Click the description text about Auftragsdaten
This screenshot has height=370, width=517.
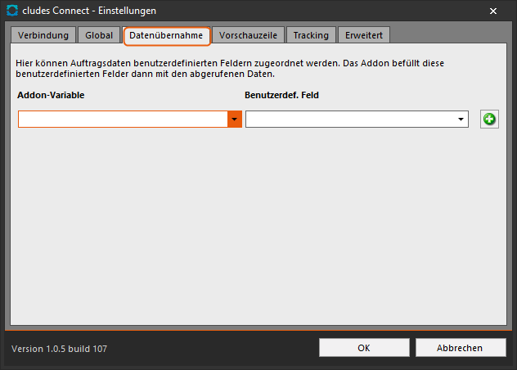coord(230,68)
